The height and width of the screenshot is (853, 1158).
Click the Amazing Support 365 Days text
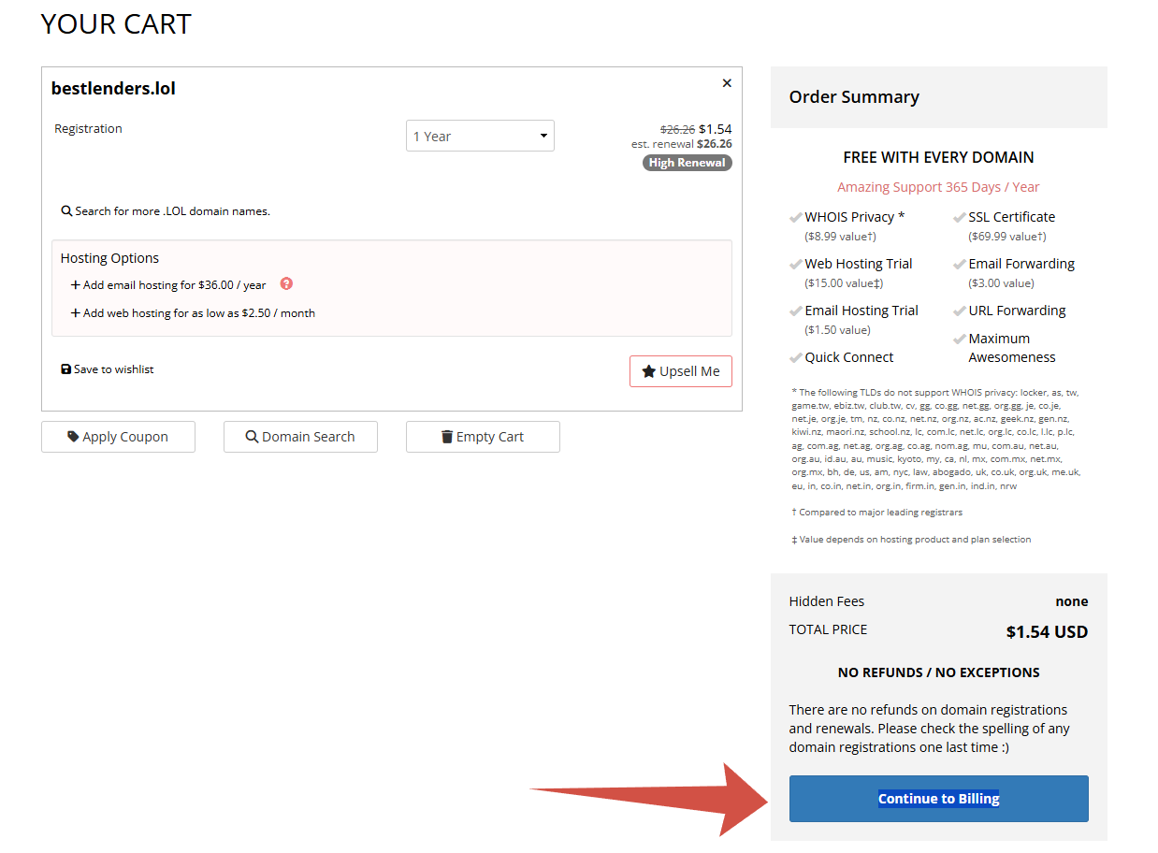(938, 187)
